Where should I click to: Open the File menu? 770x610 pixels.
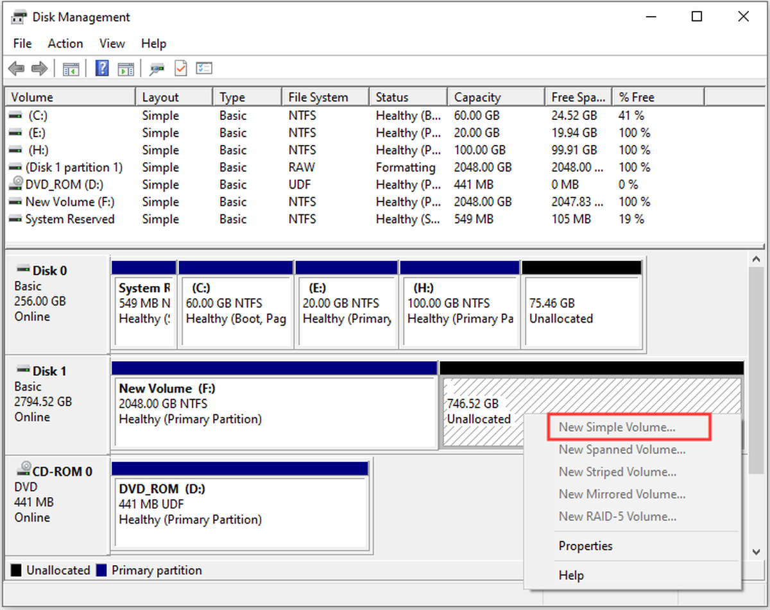click(x=22, y=44)
